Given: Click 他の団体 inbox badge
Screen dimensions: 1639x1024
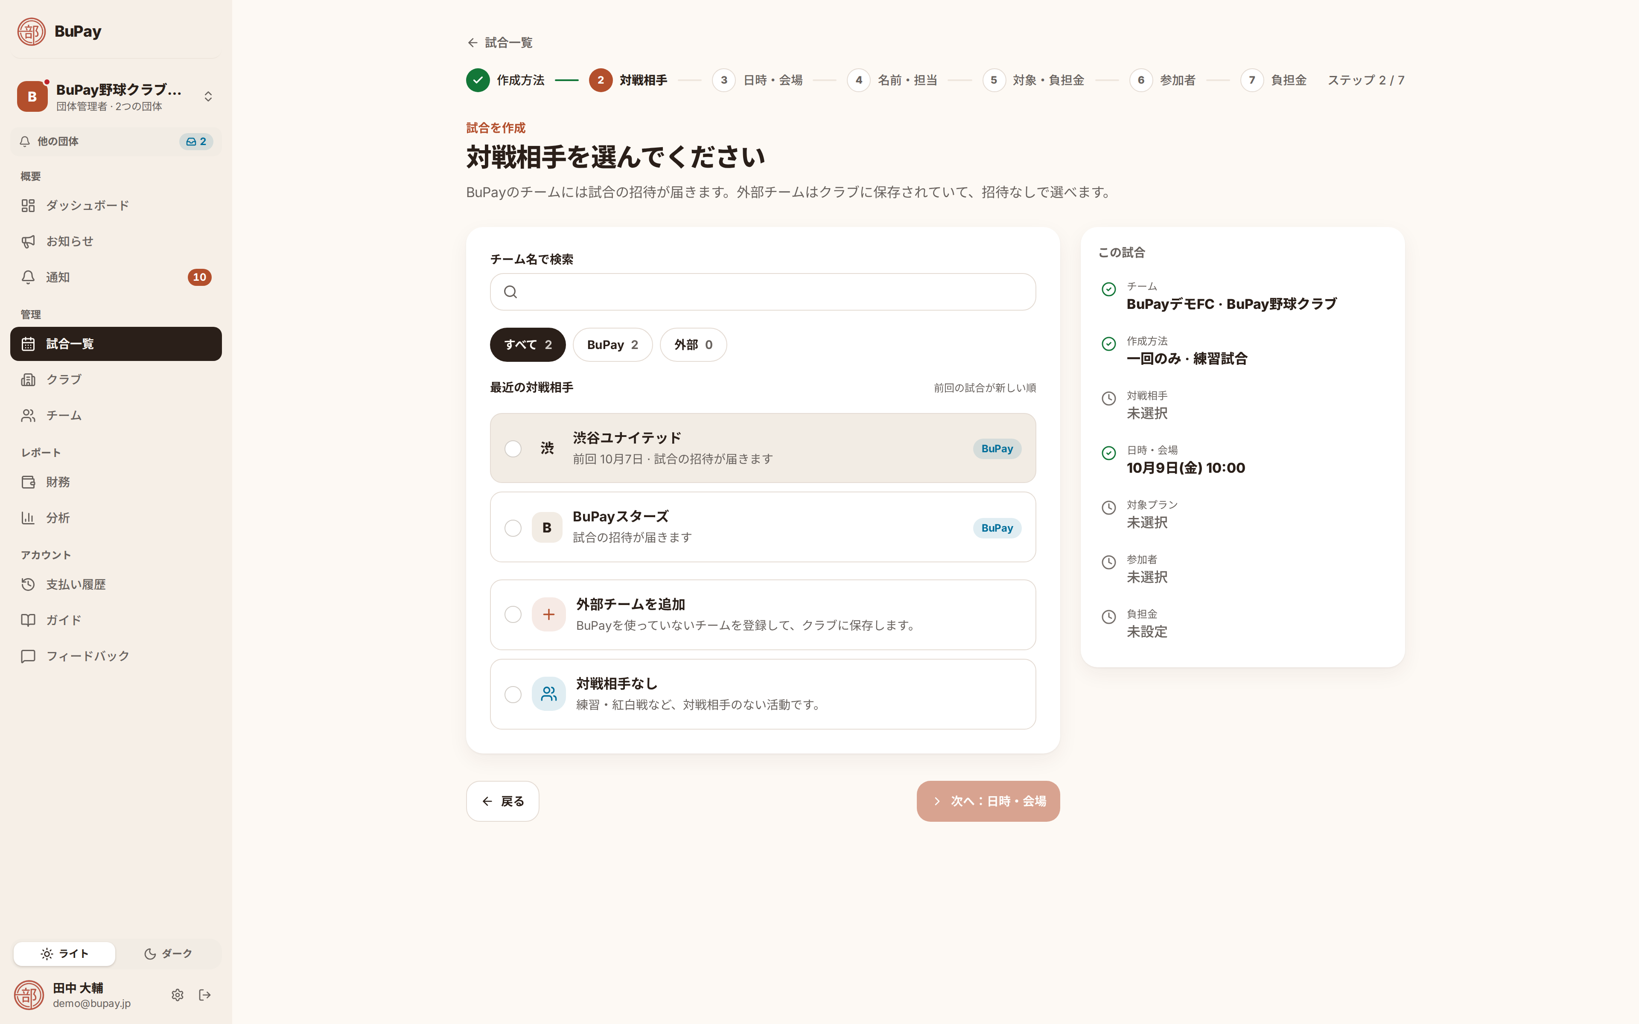Looking at the screenshot, I should click(196, 142).
